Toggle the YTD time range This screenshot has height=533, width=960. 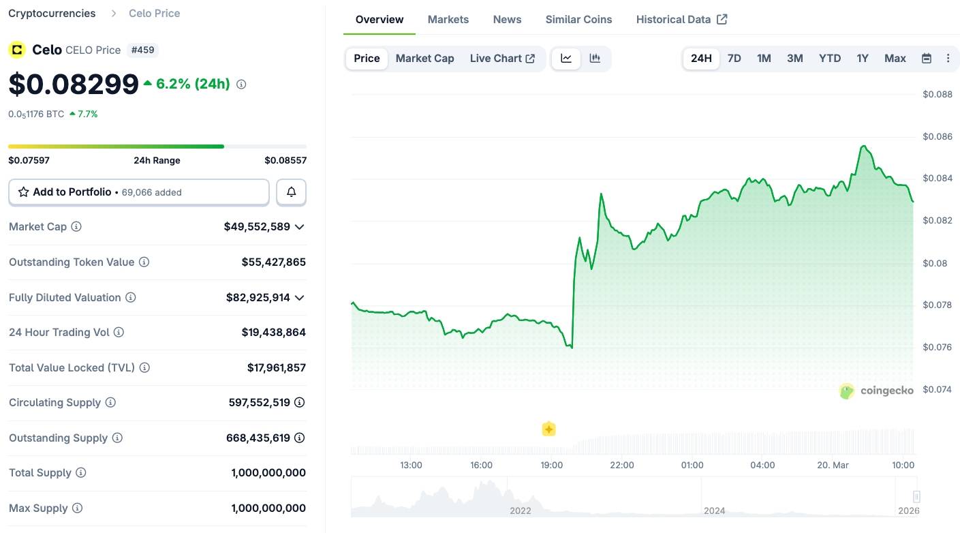click(x=829, y=59)
